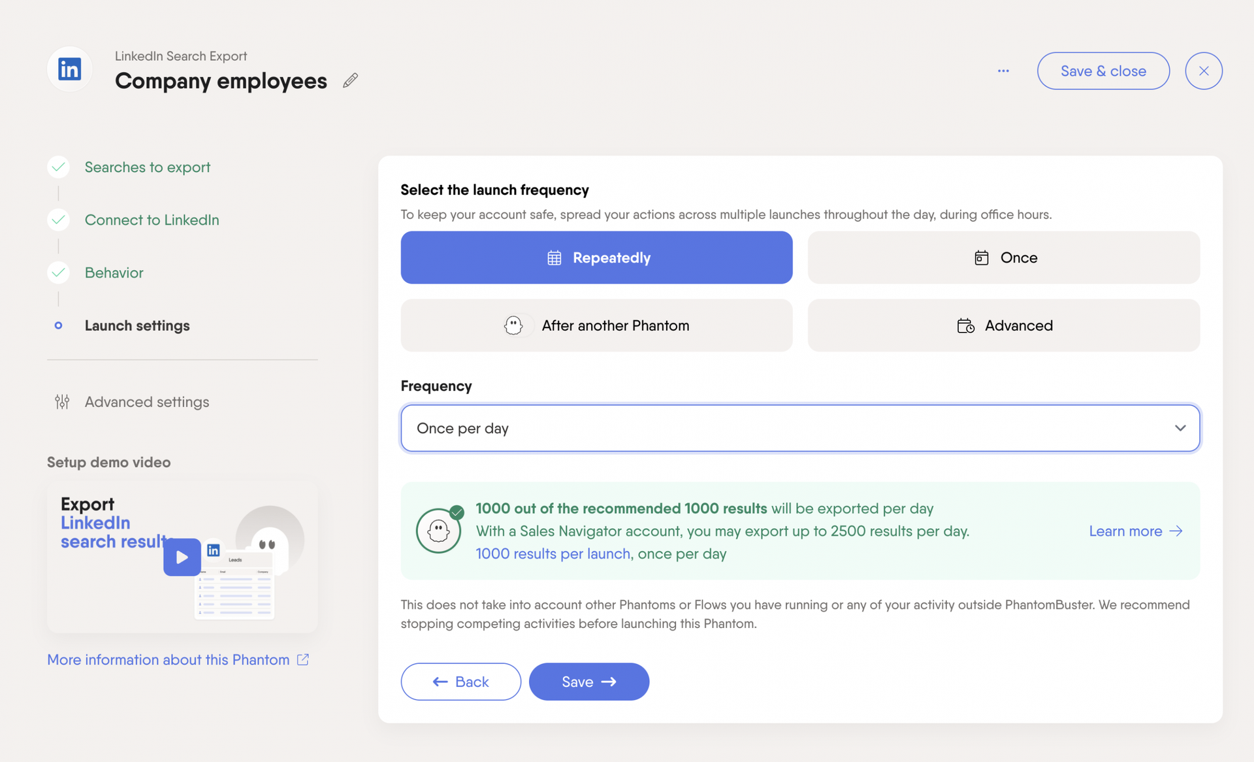
Task: Select Repeatedly launch frequency
Action: [597, 257]
